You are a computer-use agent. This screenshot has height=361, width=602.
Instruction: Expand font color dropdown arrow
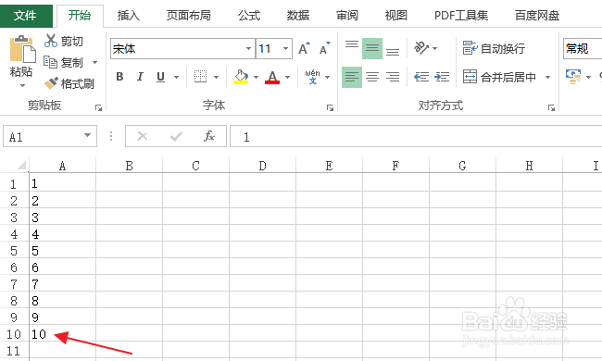pyautogui.click(x=287, y=77)
